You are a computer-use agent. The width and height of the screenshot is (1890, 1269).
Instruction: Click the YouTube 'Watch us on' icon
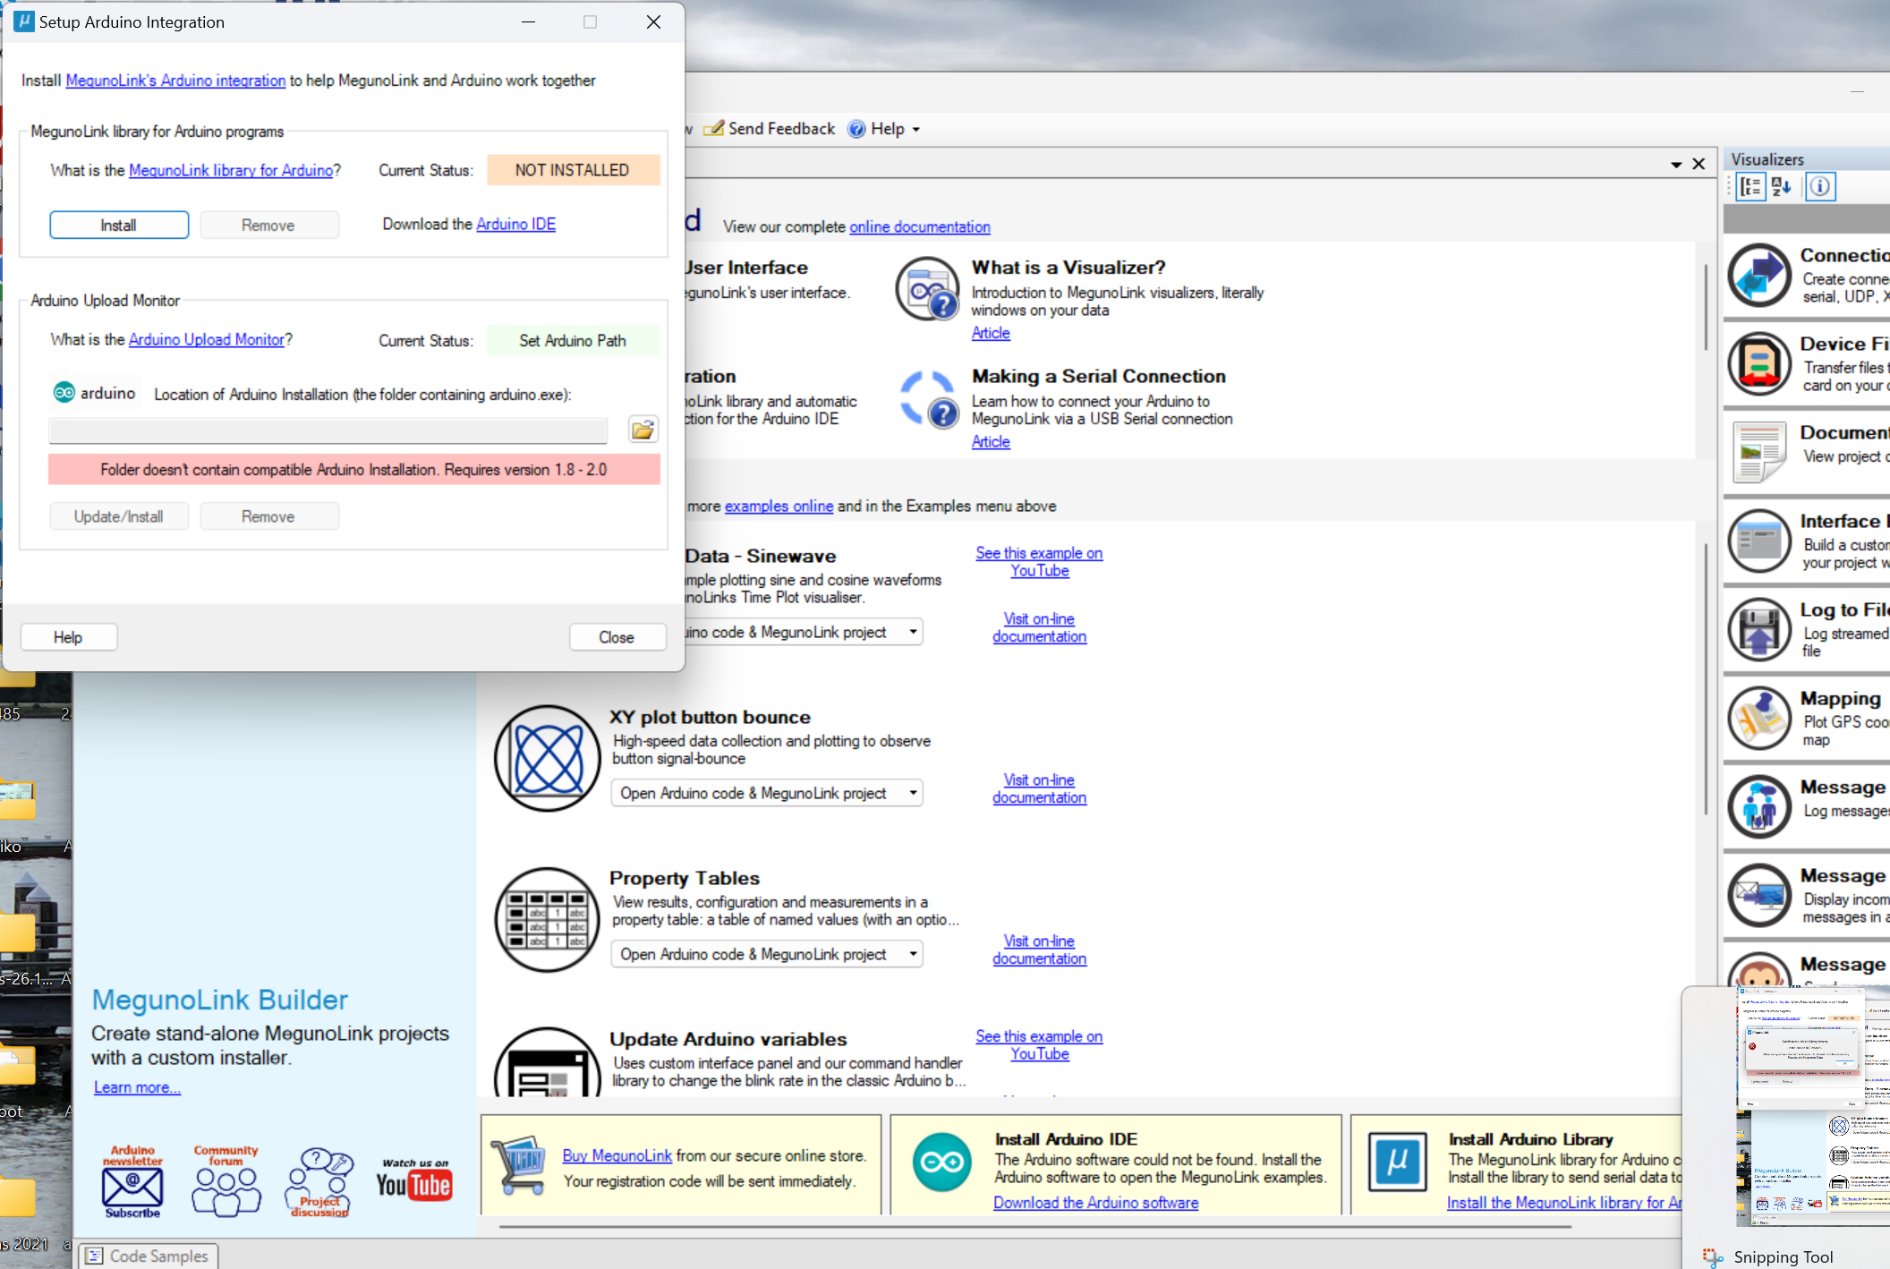click(413, 1180)
